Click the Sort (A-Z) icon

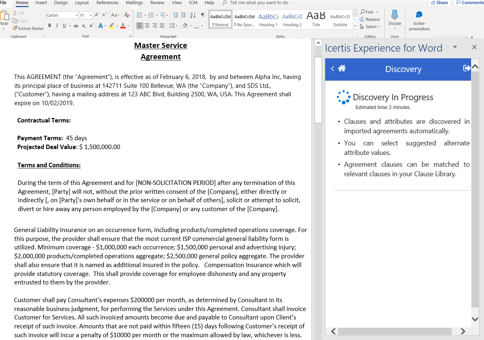click(x=193, y=15)
